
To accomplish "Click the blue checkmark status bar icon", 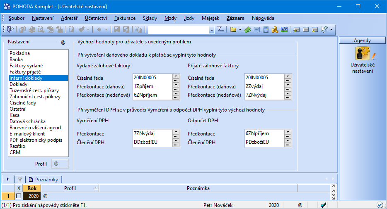I will point(324,205).
